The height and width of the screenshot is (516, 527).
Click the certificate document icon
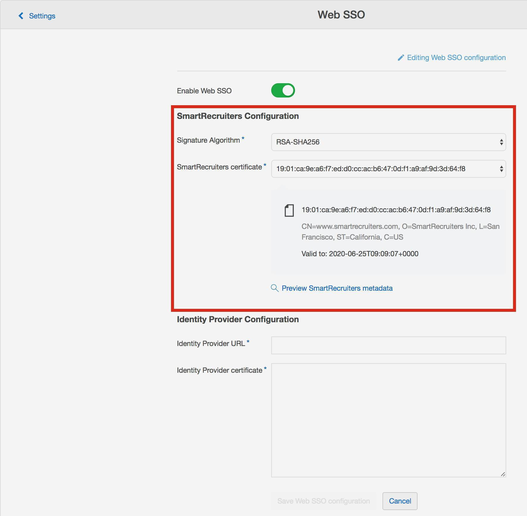tap(289, 210)
